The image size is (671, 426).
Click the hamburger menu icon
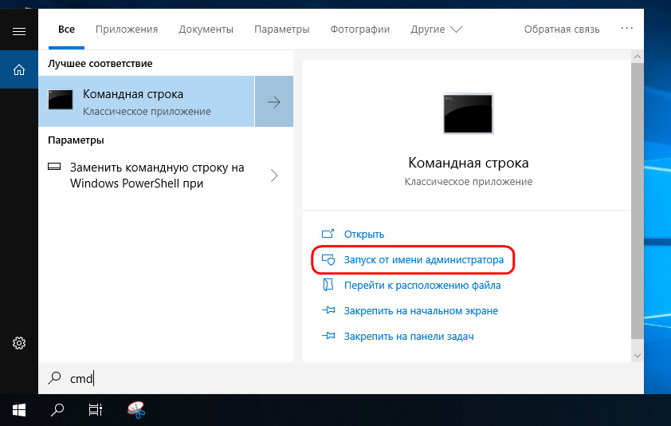(x=19, y=31)
